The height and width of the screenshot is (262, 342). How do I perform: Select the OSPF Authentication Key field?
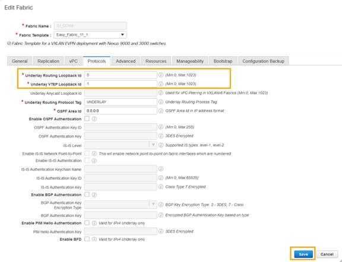pyautogui.click(x=121, y=136)
